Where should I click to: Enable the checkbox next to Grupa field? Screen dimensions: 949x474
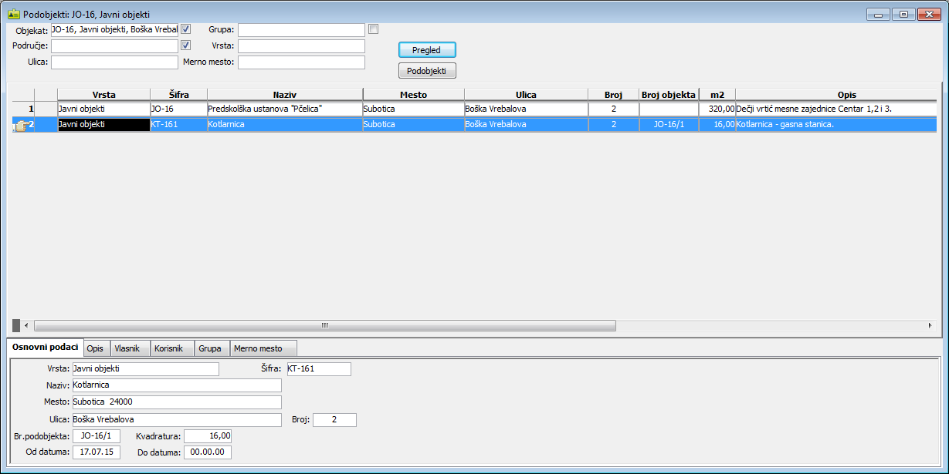(x=374, y=29)
